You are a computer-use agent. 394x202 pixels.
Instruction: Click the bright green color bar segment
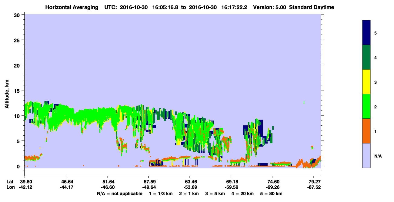coord(366,106)
